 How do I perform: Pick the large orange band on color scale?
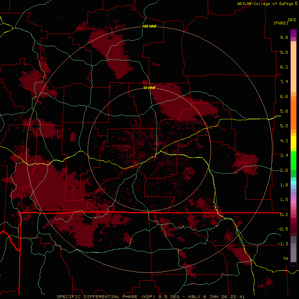coord(293,115)
